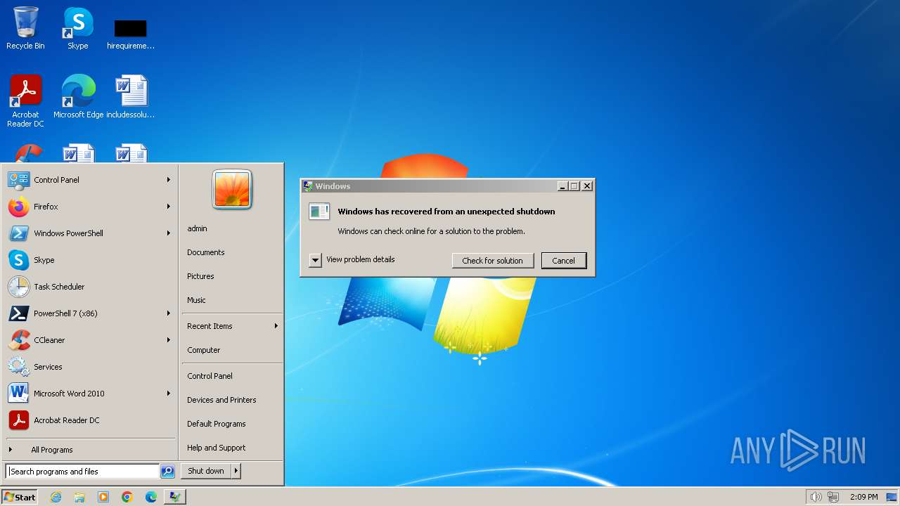The width and height of the screenshot is (900, 506).
Task: Click the Windows PowerShell icon
Action: pyautogui.click(x=18, y=233)
